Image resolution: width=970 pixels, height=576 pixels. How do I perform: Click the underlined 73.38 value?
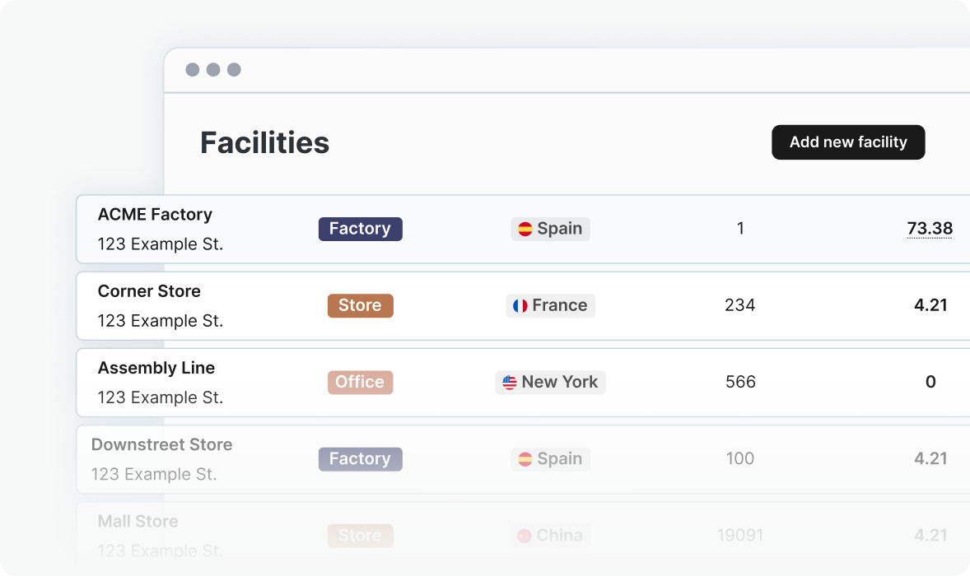[x=930, y=229]
